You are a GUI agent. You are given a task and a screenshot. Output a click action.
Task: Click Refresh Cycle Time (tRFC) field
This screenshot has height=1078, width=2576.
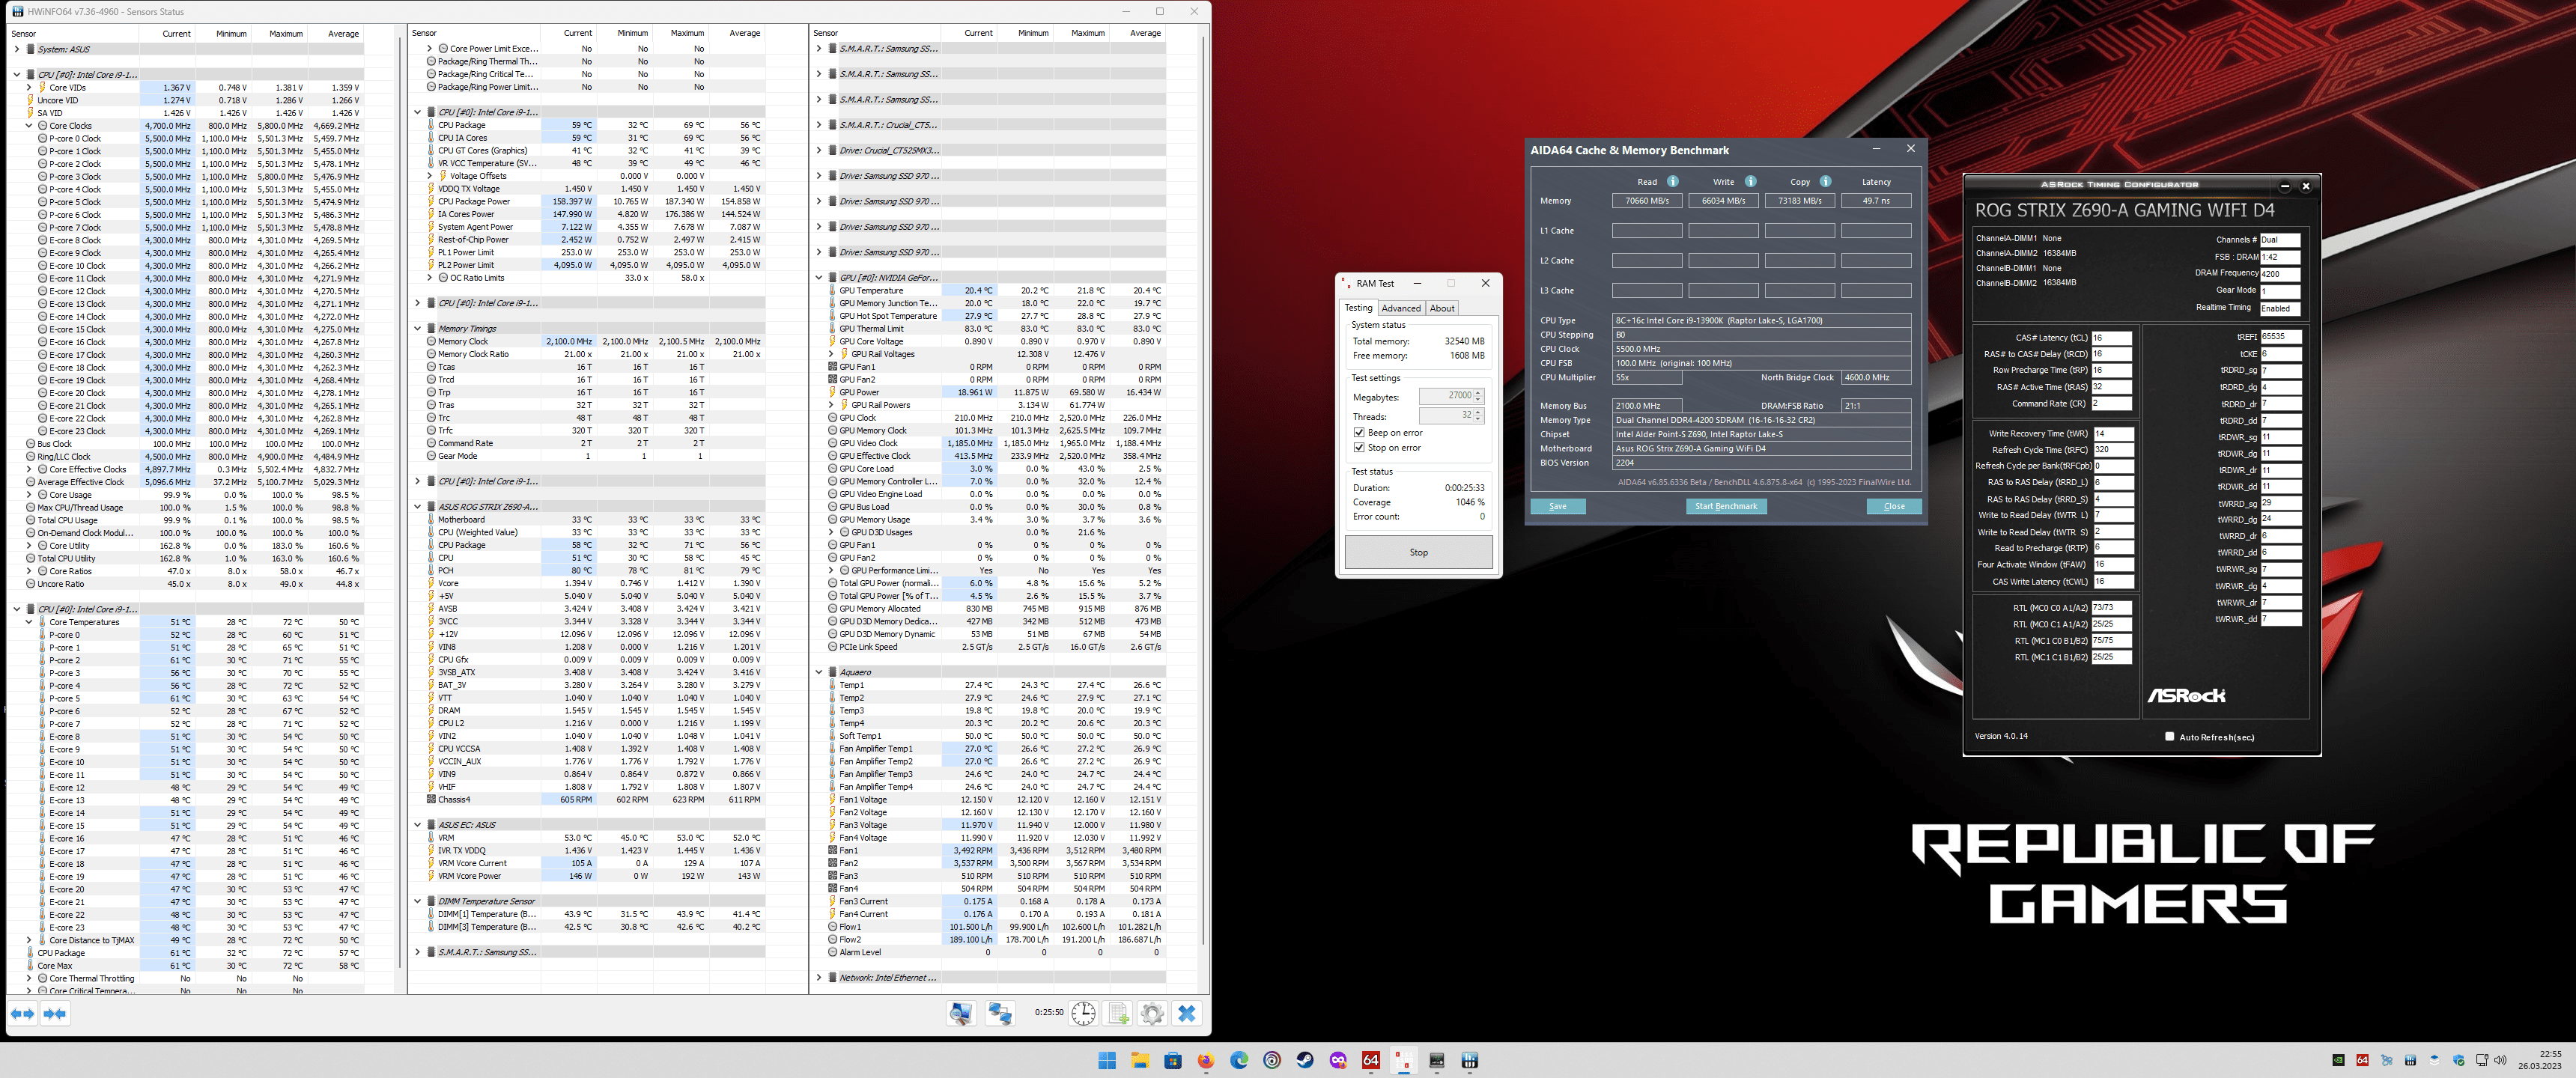coord(2113,450)
